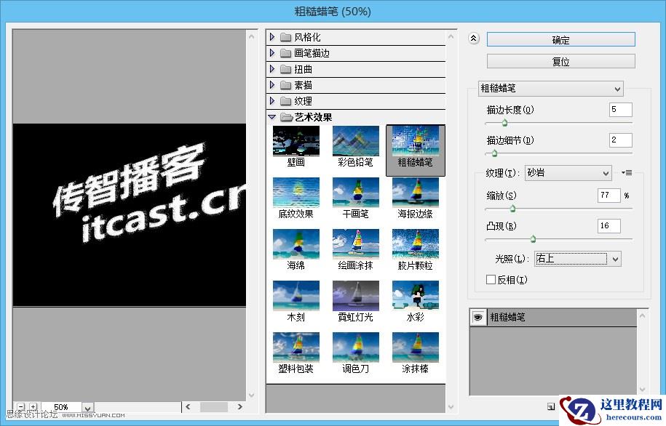Open the filter selection dropdown showing 粗糙蜡笔
The width and height of the screenshot is (666, 426).
(x=551, y=88)
